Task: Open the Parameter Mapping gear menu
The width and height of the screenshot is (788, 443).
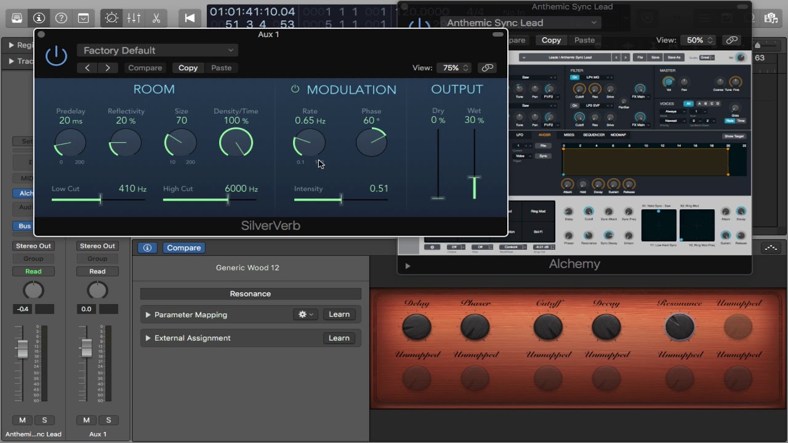Action: click(x=305, y=314)
